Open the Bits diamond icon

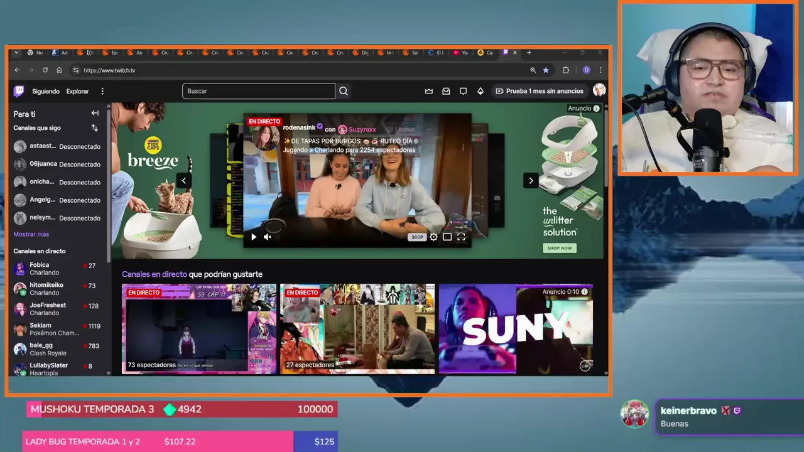tap(481, 91)
